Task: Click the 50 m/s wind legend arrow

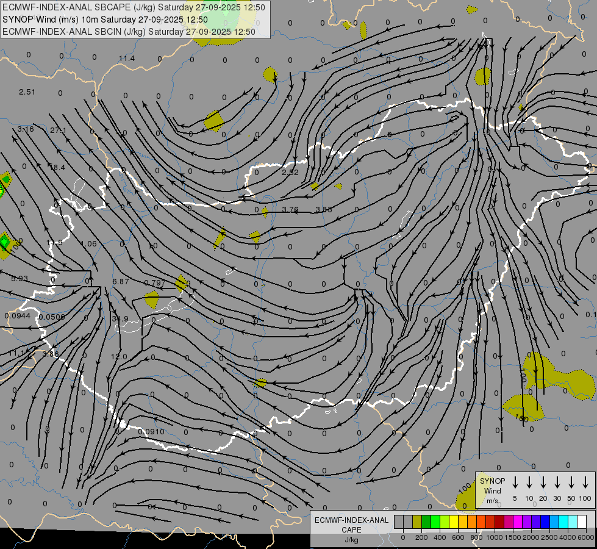Action: tap(571, 483)
